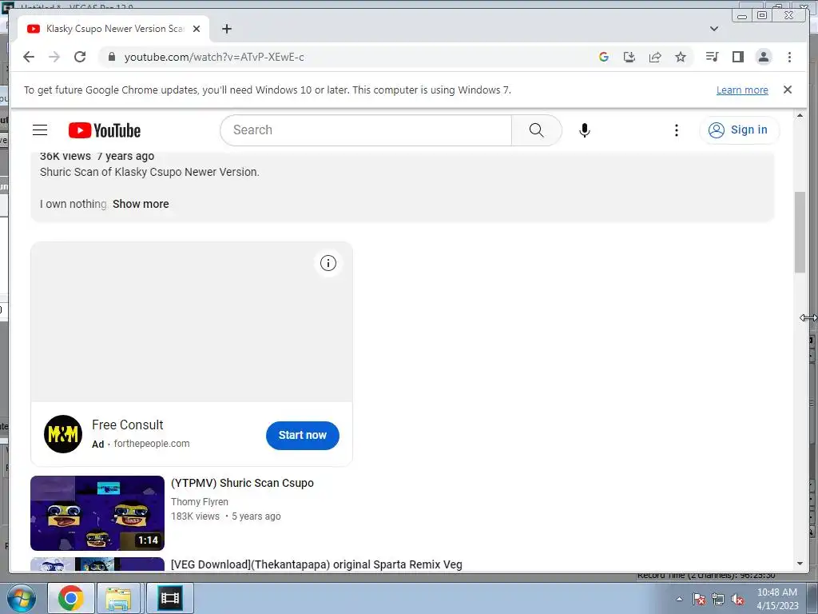Click the M&M ad logo
This screenshot has height=614, width=818.
[x=63, y=434]
